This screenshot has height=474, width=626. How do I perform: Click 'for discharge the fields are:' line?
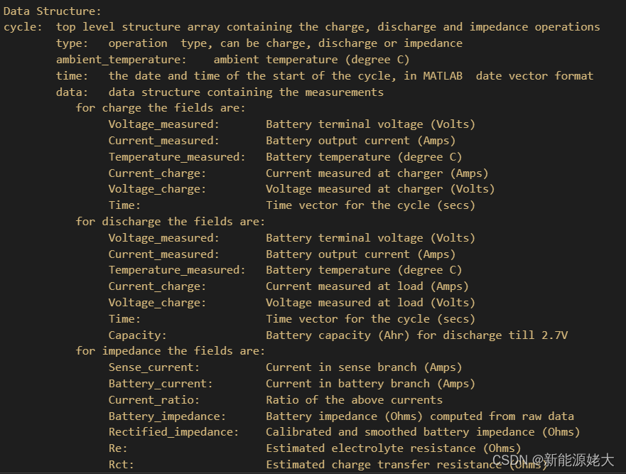point(171,222)
